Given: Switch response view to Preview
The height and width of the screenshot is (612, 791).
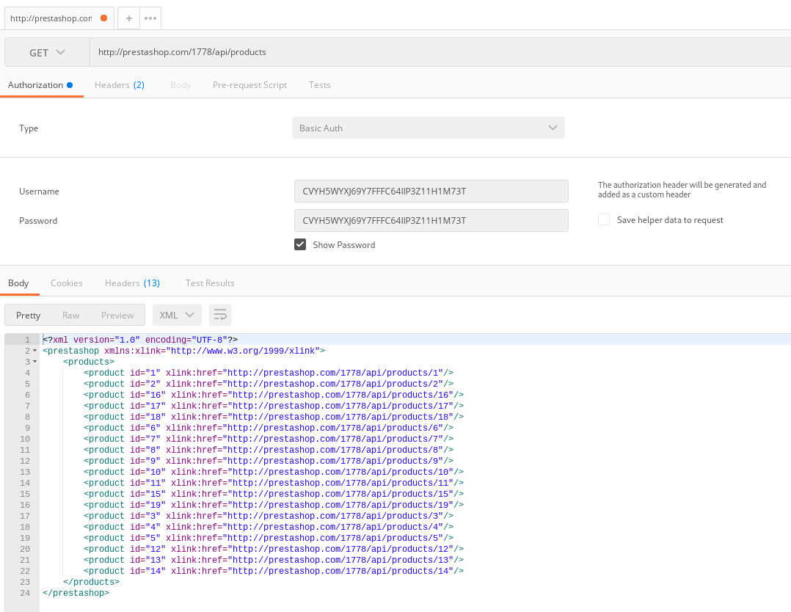Looking at the screenshot, I should [x=117, y=314].
